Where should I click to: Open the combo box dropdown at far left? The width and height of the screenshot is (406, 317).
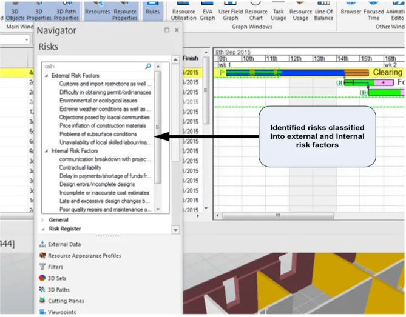pyautogui.click(x=27, y=40)
